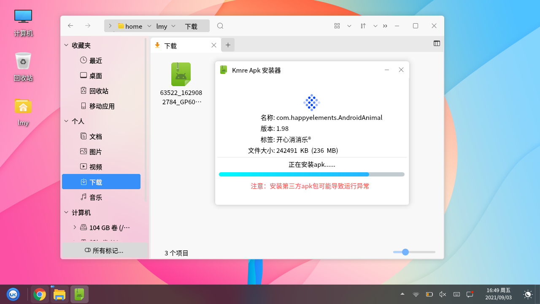Adjust the icon size zoom slider
The image size is (540, 304).
405,252
